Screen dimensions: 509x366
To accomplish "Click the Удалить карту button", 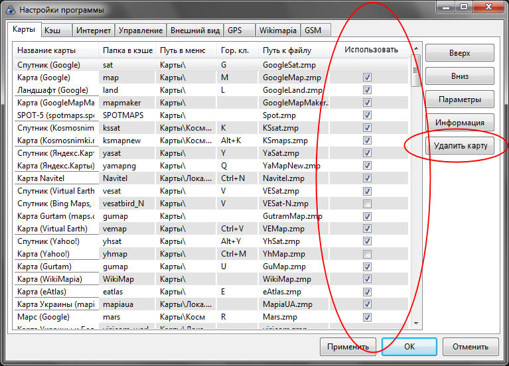I will coord(460,146).
